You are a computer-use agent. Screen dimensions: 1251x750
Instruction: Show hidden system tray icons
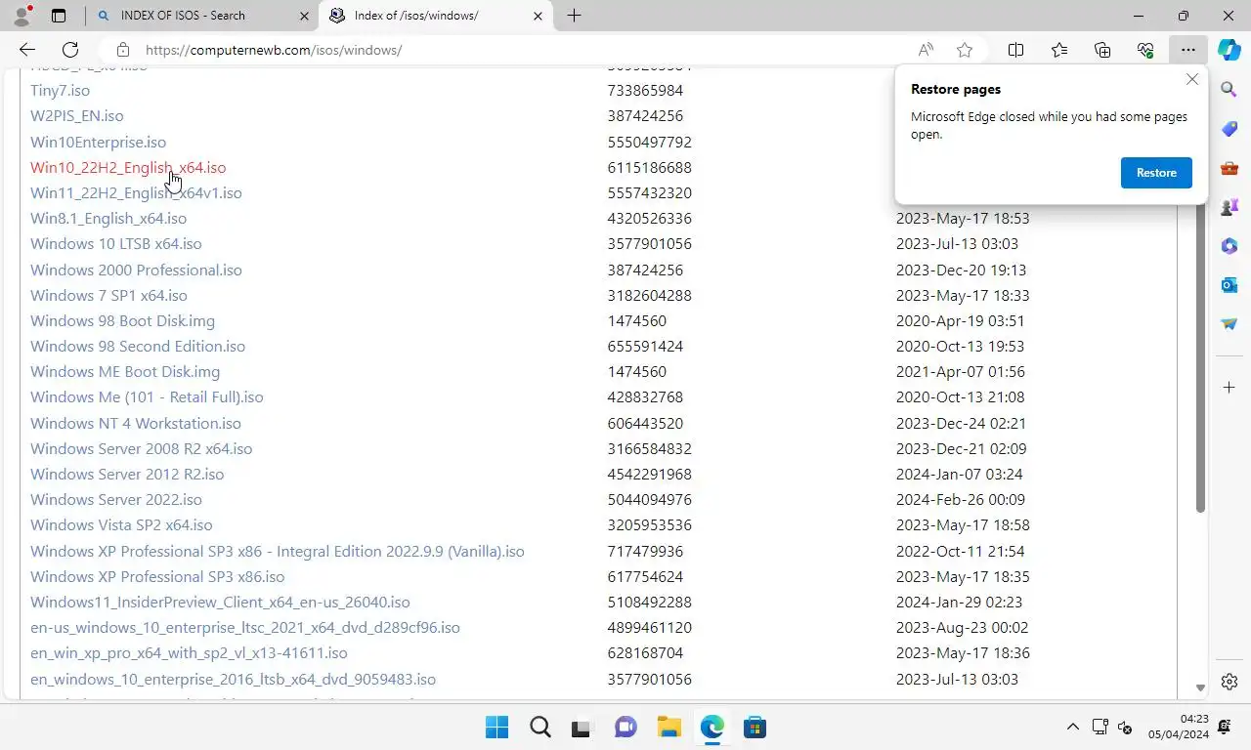[x=1072, y=727]
